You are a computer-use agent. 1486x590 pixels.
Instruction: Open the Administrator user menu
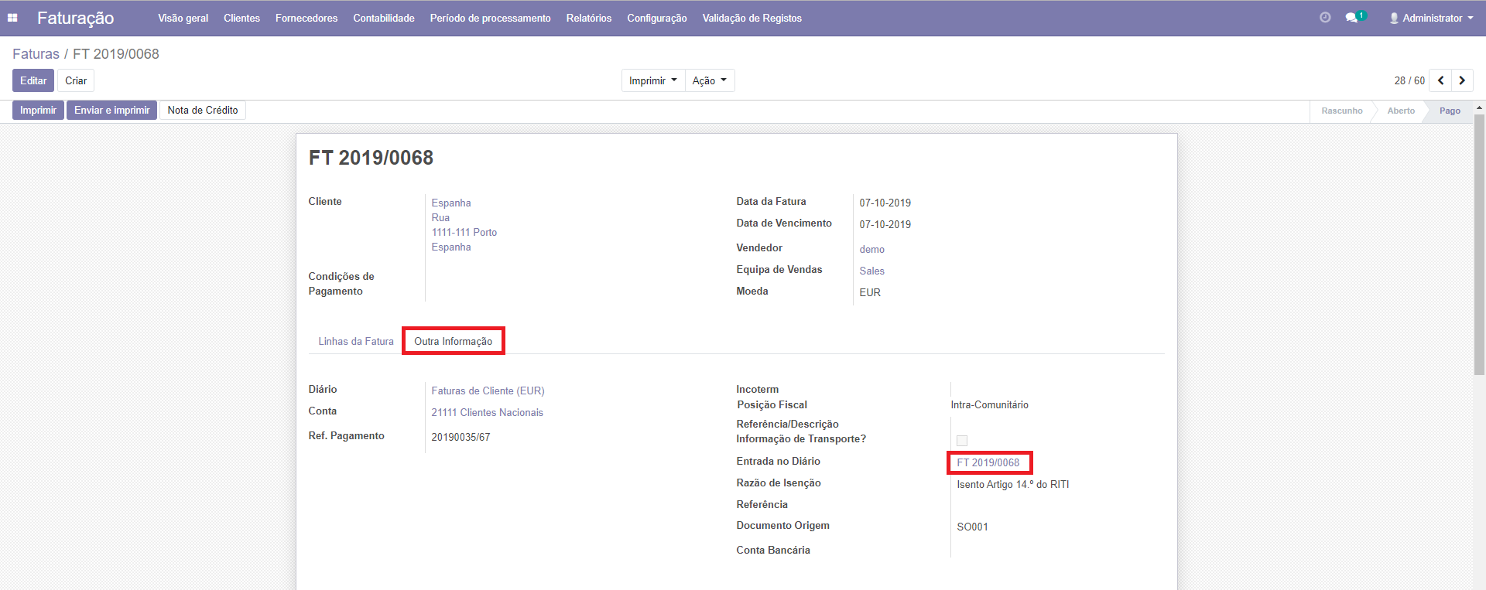click(1431, 18)
